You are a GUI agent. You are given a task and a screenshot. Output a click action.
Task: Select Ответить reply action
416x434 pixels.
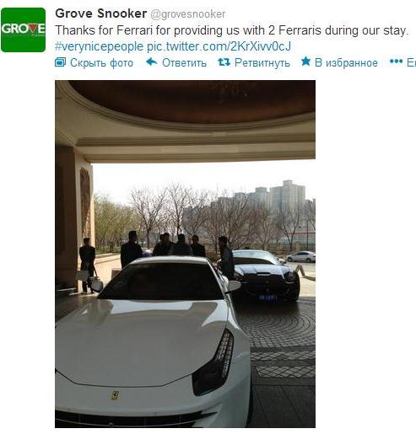[184, 62]
